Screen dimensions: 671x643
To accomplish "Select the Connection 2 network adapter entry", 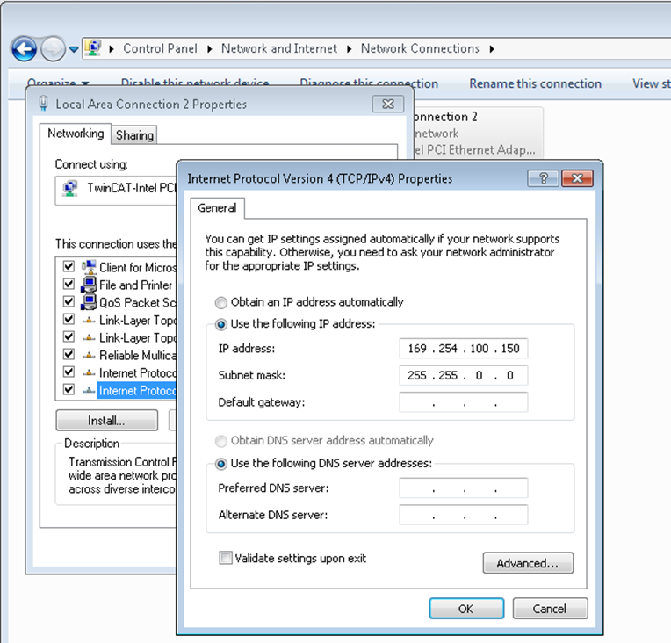I will (x=478, y=134).
